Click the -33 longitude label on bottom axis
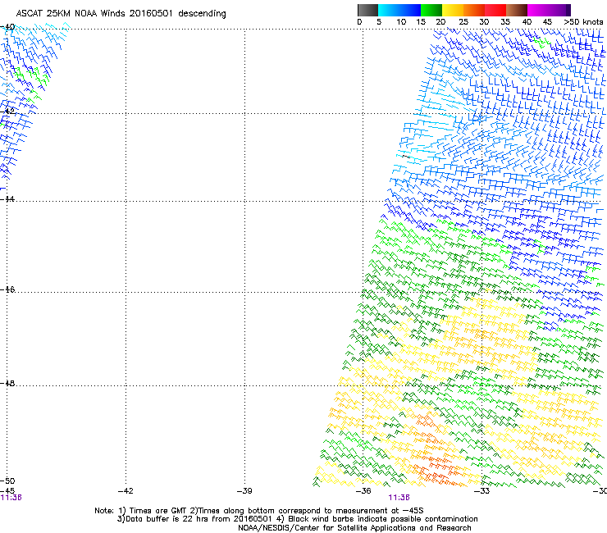 482,491
